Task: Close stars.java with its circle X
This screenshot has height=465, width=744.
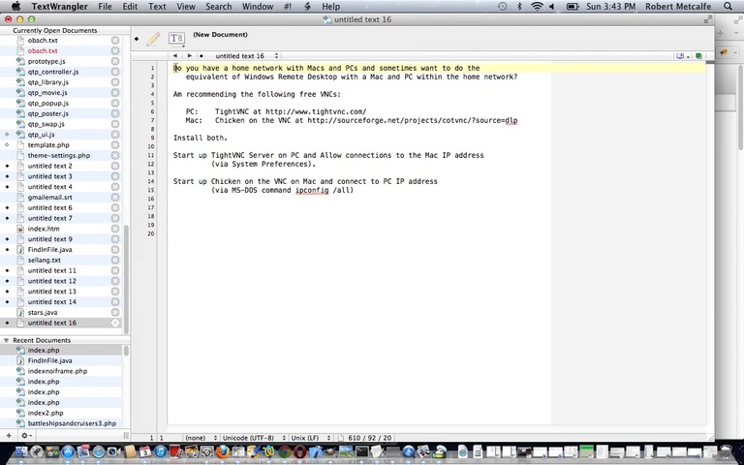Action: (115, 312)
